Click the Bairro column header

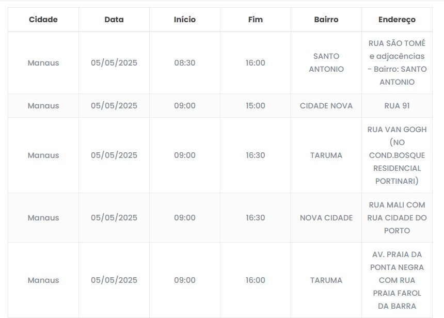click(x=326, y=20)
